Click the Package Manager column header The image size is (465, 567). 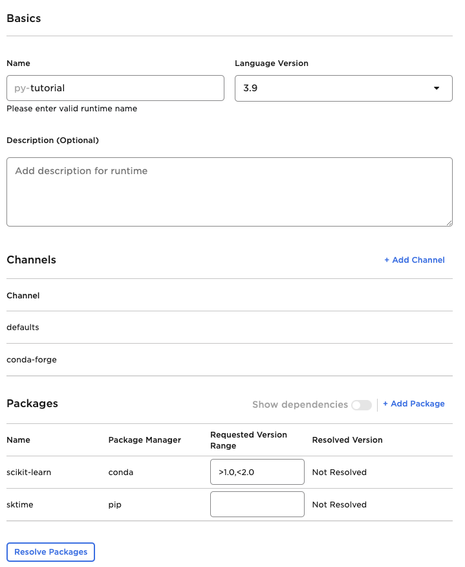[x=145, y=440]
